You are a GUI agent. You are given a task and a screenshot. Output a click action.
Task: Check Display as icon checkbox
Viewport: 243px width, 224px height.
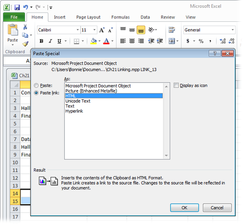tap(176, 85)
